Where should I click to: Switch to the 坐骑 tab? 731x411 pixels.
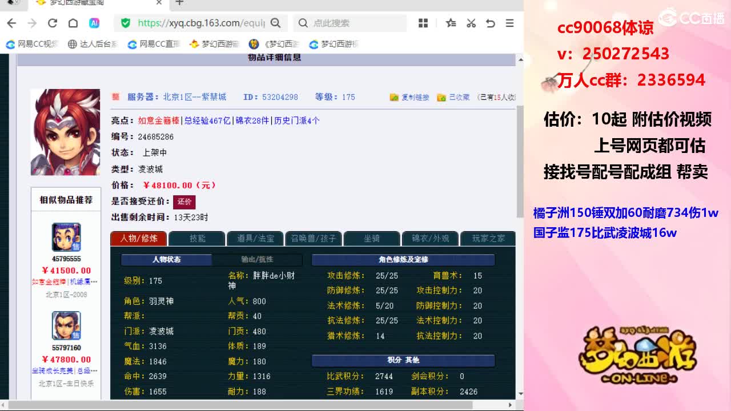click(372, 239)
